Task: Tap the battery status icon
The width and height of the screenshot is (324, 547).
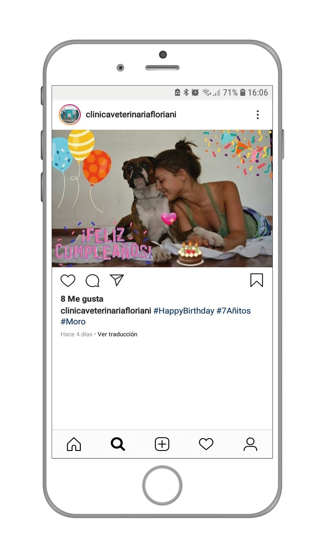Action: click(x=243, y=93)
